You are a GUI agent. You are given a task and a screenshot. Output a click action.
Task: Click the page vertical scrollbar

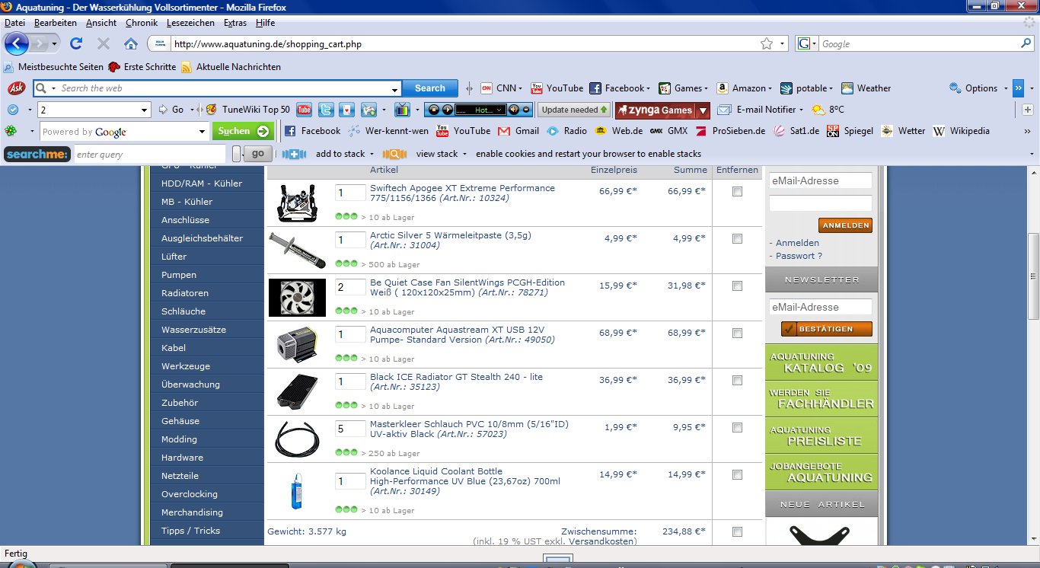(x=1033, y=276)
